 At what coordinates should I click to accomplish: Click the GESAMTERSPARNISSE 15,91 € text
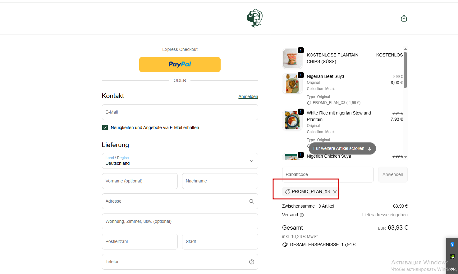pyautogui.click(x=323, y=245)
